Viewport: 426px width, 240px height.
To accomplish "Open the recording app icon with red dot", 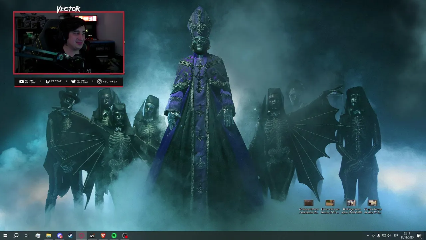I will click(125, 236).
